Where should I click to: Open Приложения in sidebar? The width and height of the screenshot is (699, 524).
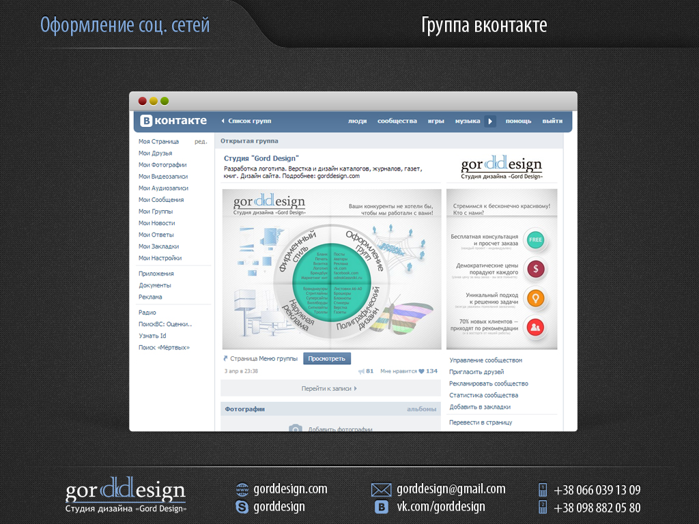(x=156, y=274)
